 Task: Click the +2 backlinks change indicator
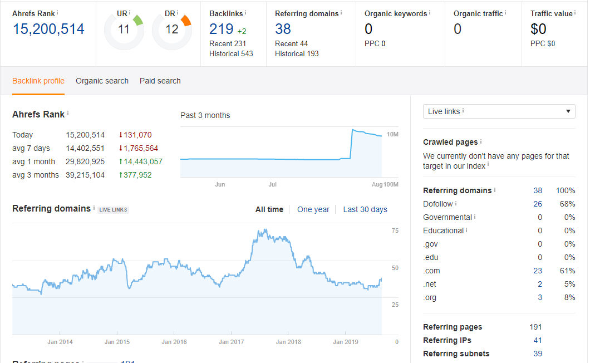tap(242, 31)
